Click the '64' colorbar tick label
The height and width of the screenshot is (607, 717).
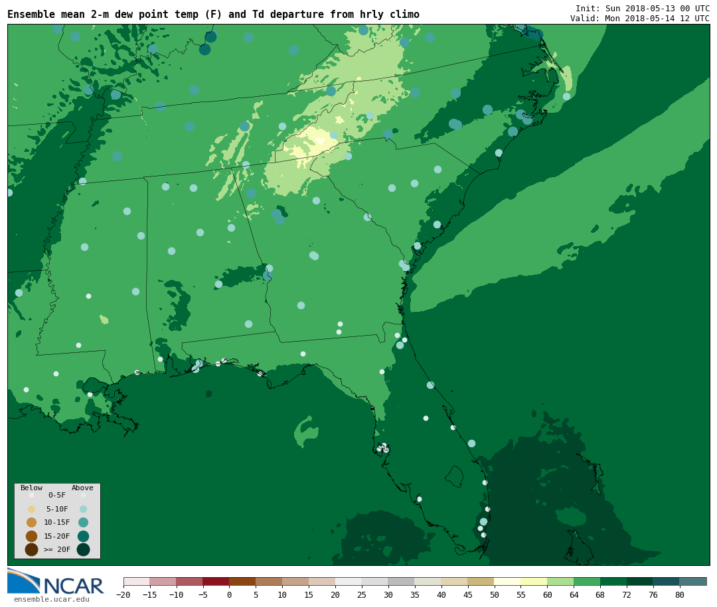click(574, 594)
